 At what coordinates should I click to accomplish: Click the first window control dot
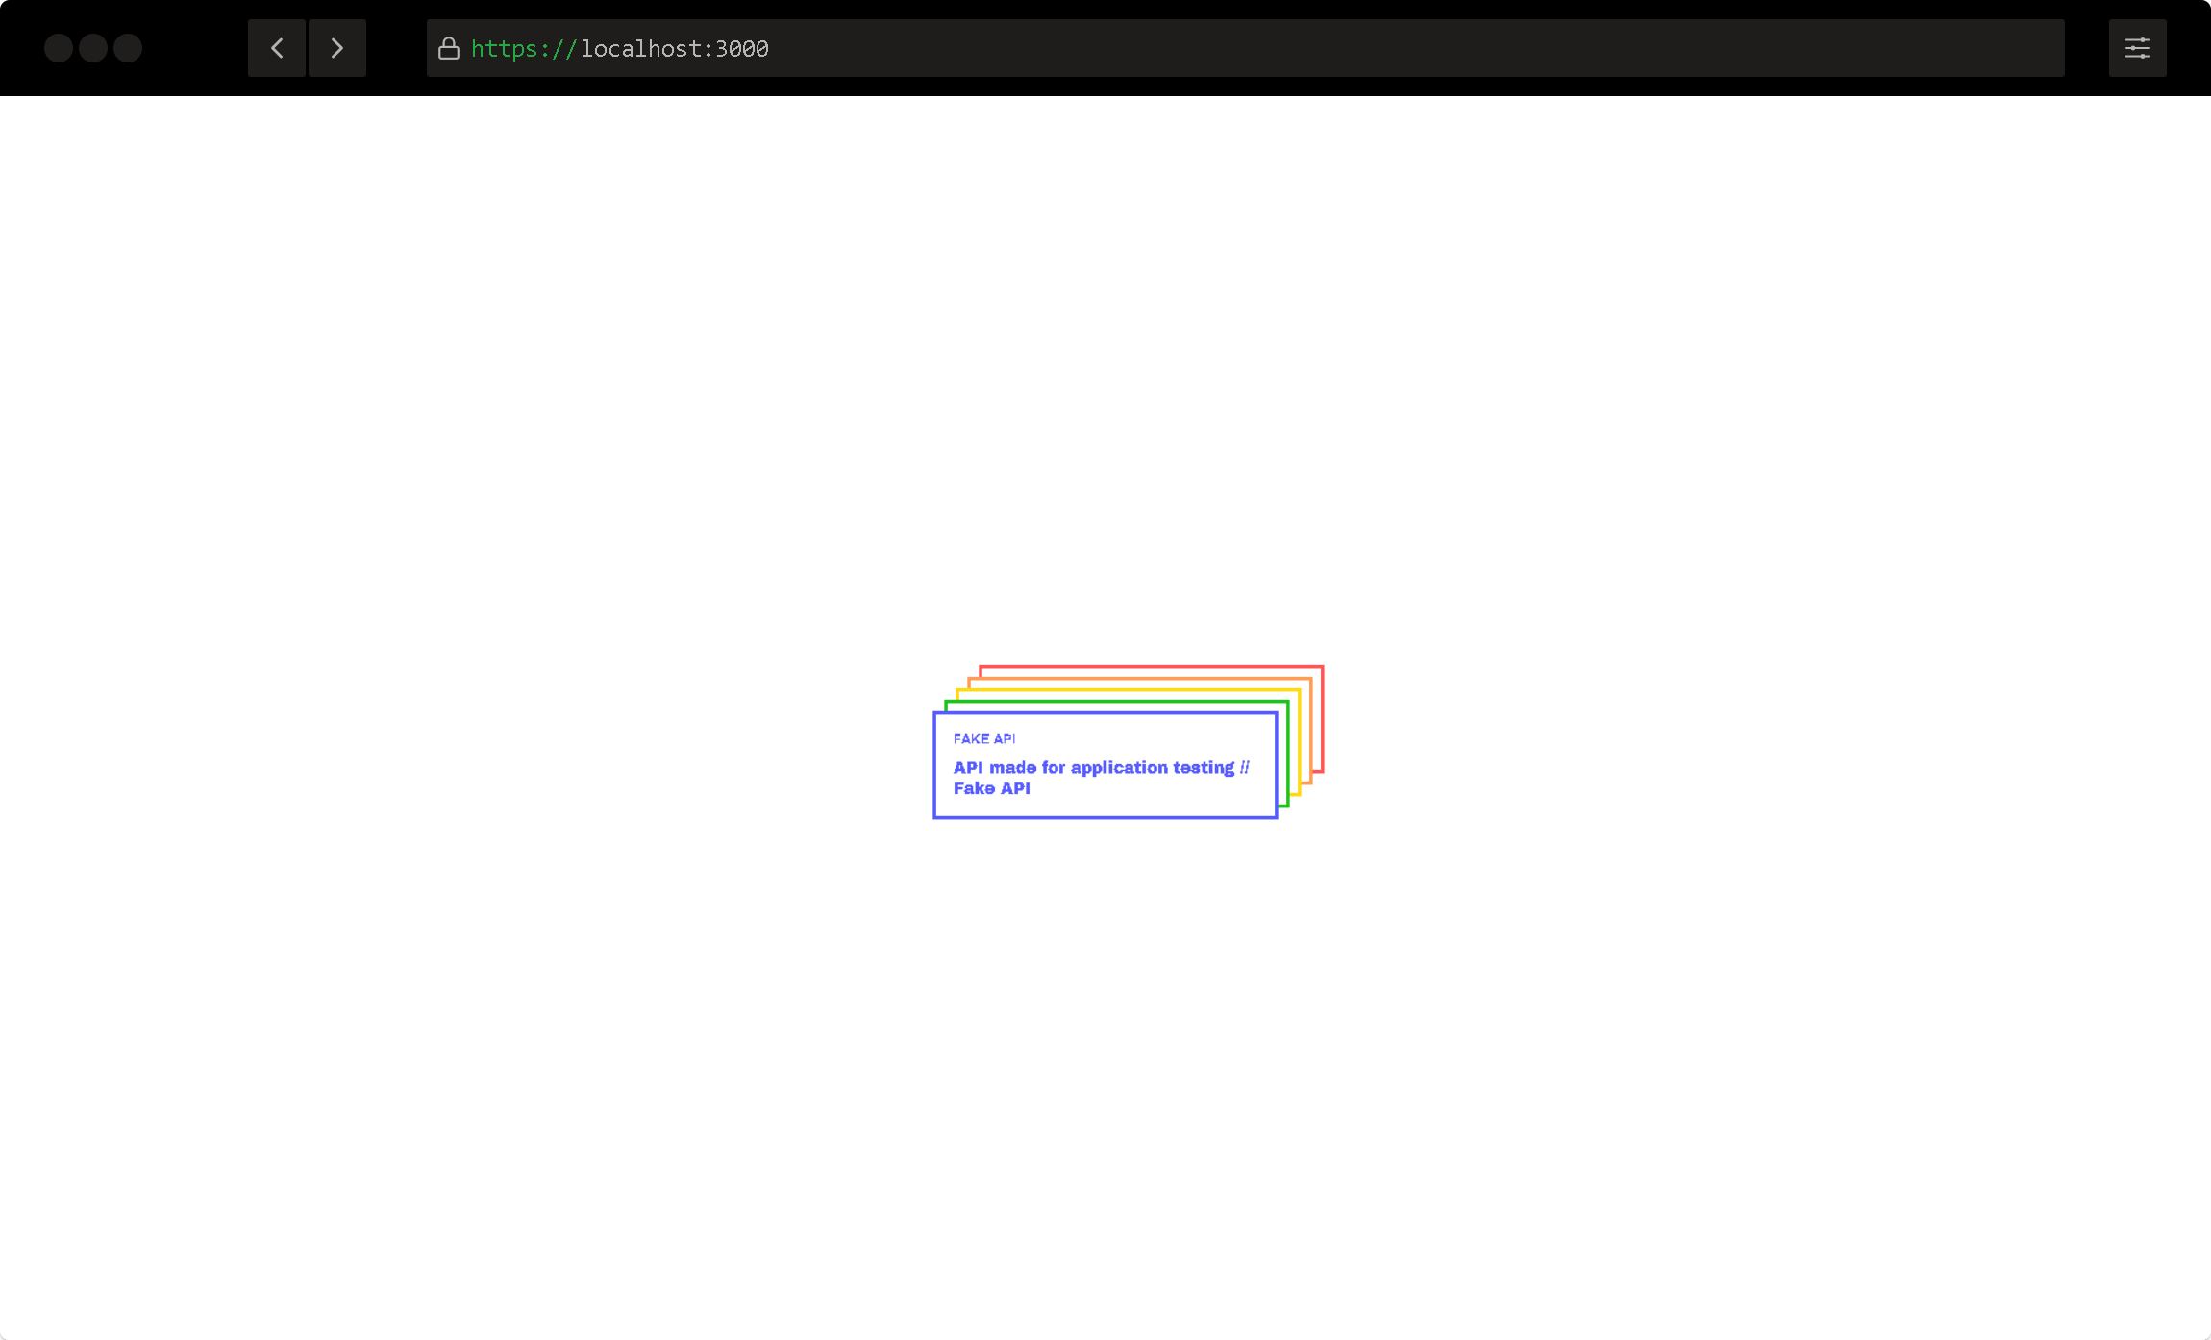click(59, 48)
